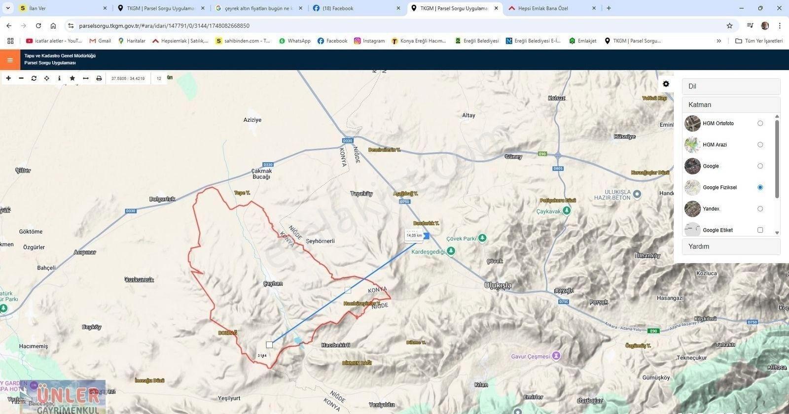Select the info query tool
789x414 pixels.
60,78
